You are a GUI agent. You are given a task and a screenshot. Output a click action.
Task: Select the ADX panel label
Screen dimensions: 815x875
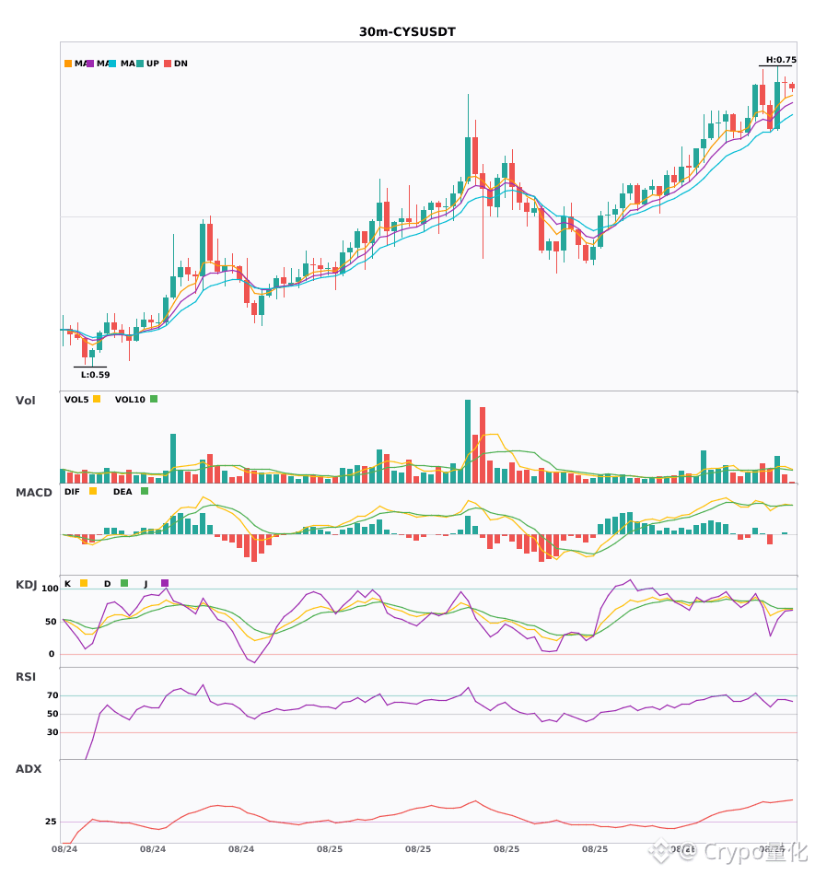(29, 768)
